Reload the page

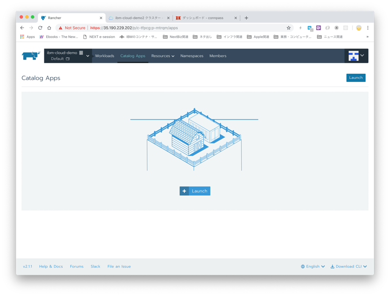(x=40, y=28)
